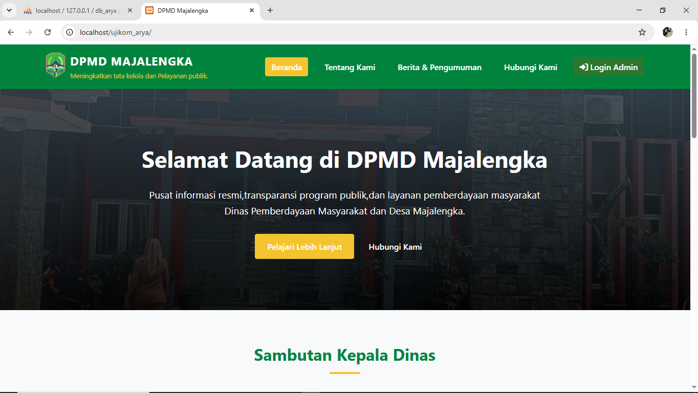
Task: Expand the tab search dropdown arrow
Action: [9, 10]
